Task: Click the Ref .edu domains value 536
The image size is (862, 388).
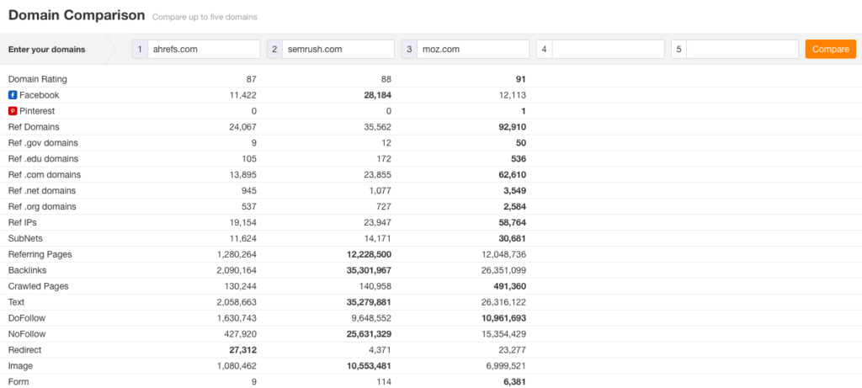Action: [x=519, y=159]
